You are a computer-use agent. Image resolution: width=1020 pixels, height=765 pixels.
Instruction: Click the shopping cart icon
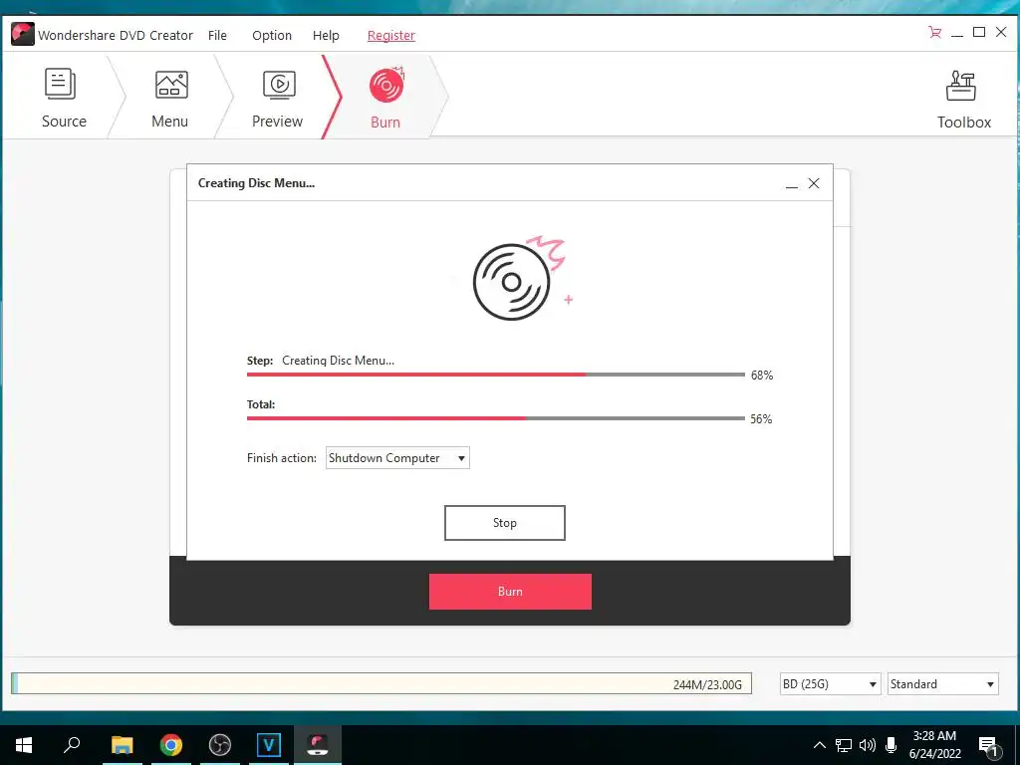pos(934,32)
